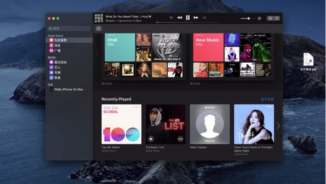The width and height of the screenshot is (326, 184).
Task: Open the AirPlay output icon
Action: (259, 19)
